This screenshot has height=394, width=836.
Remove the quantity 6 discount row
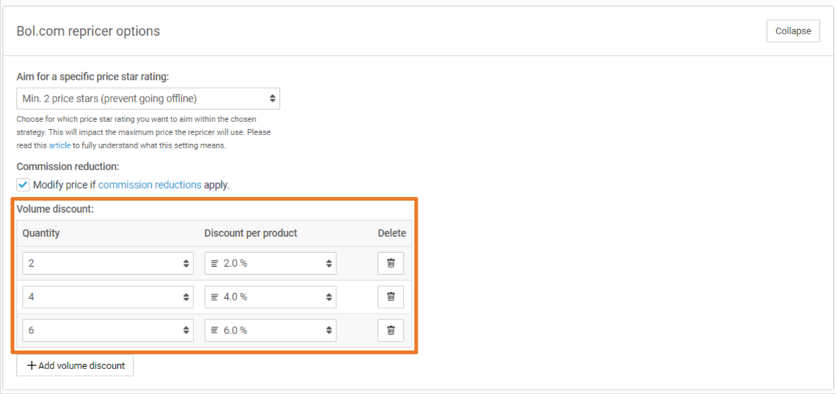coord(391,330)
